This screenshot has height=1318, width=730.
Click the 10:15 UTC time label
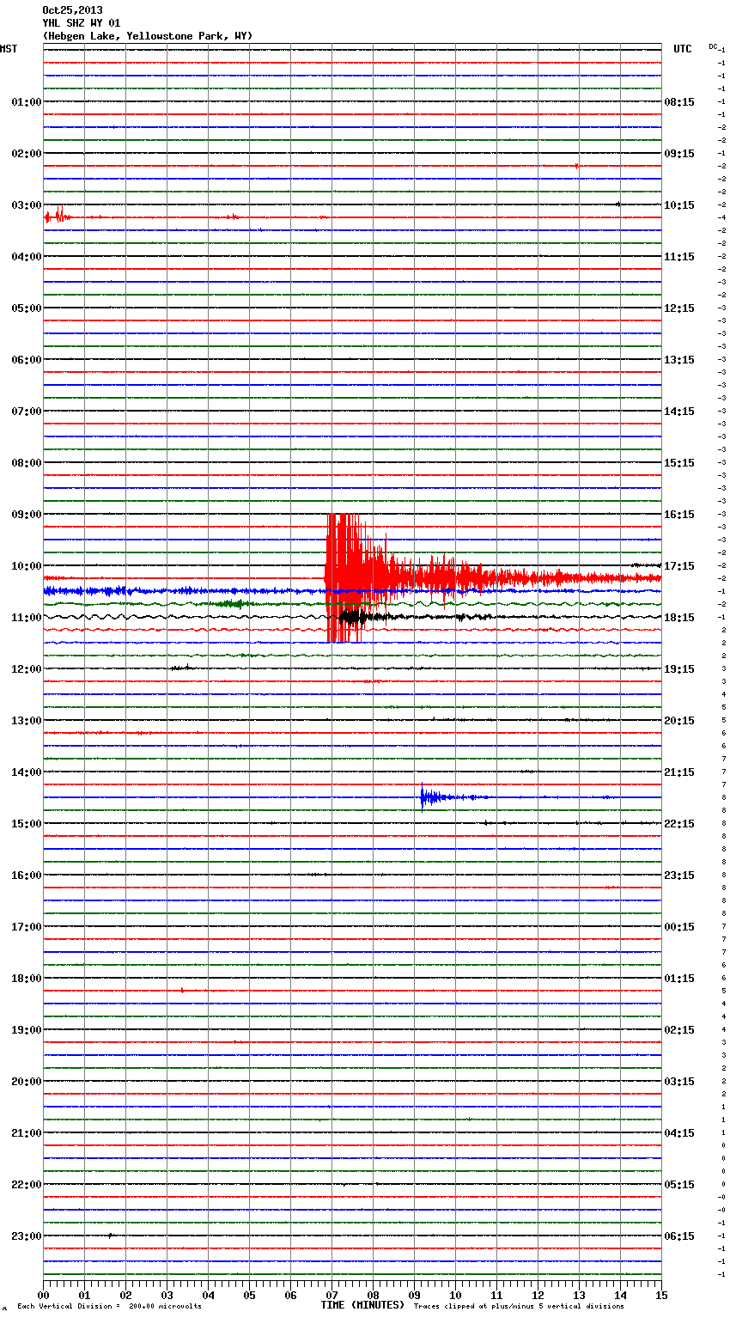point(679,205)
